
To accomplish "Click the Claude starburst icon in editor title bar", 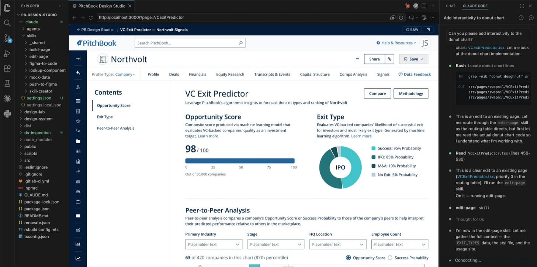I will (x=408, y=6).
